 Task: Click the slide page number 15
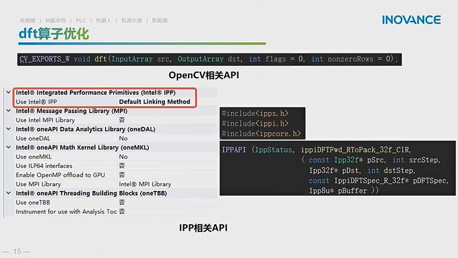coord(17,251)
